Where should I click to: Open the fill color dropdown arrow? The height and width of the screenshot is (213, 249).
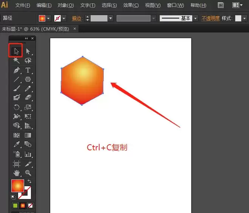point(48,19)
